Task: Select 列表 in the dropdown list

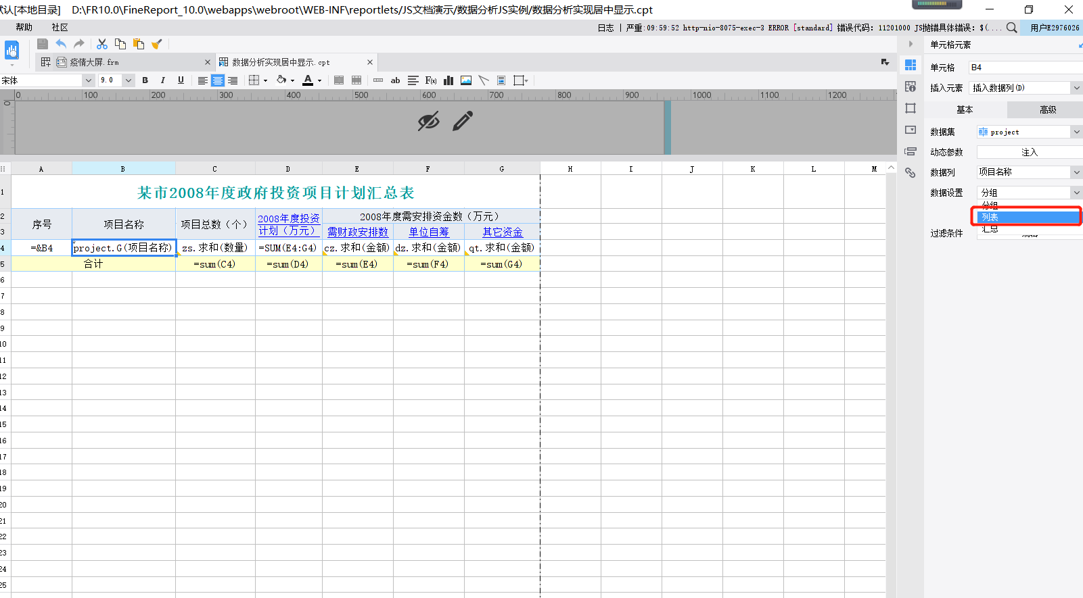Action: click(1028, 217)
